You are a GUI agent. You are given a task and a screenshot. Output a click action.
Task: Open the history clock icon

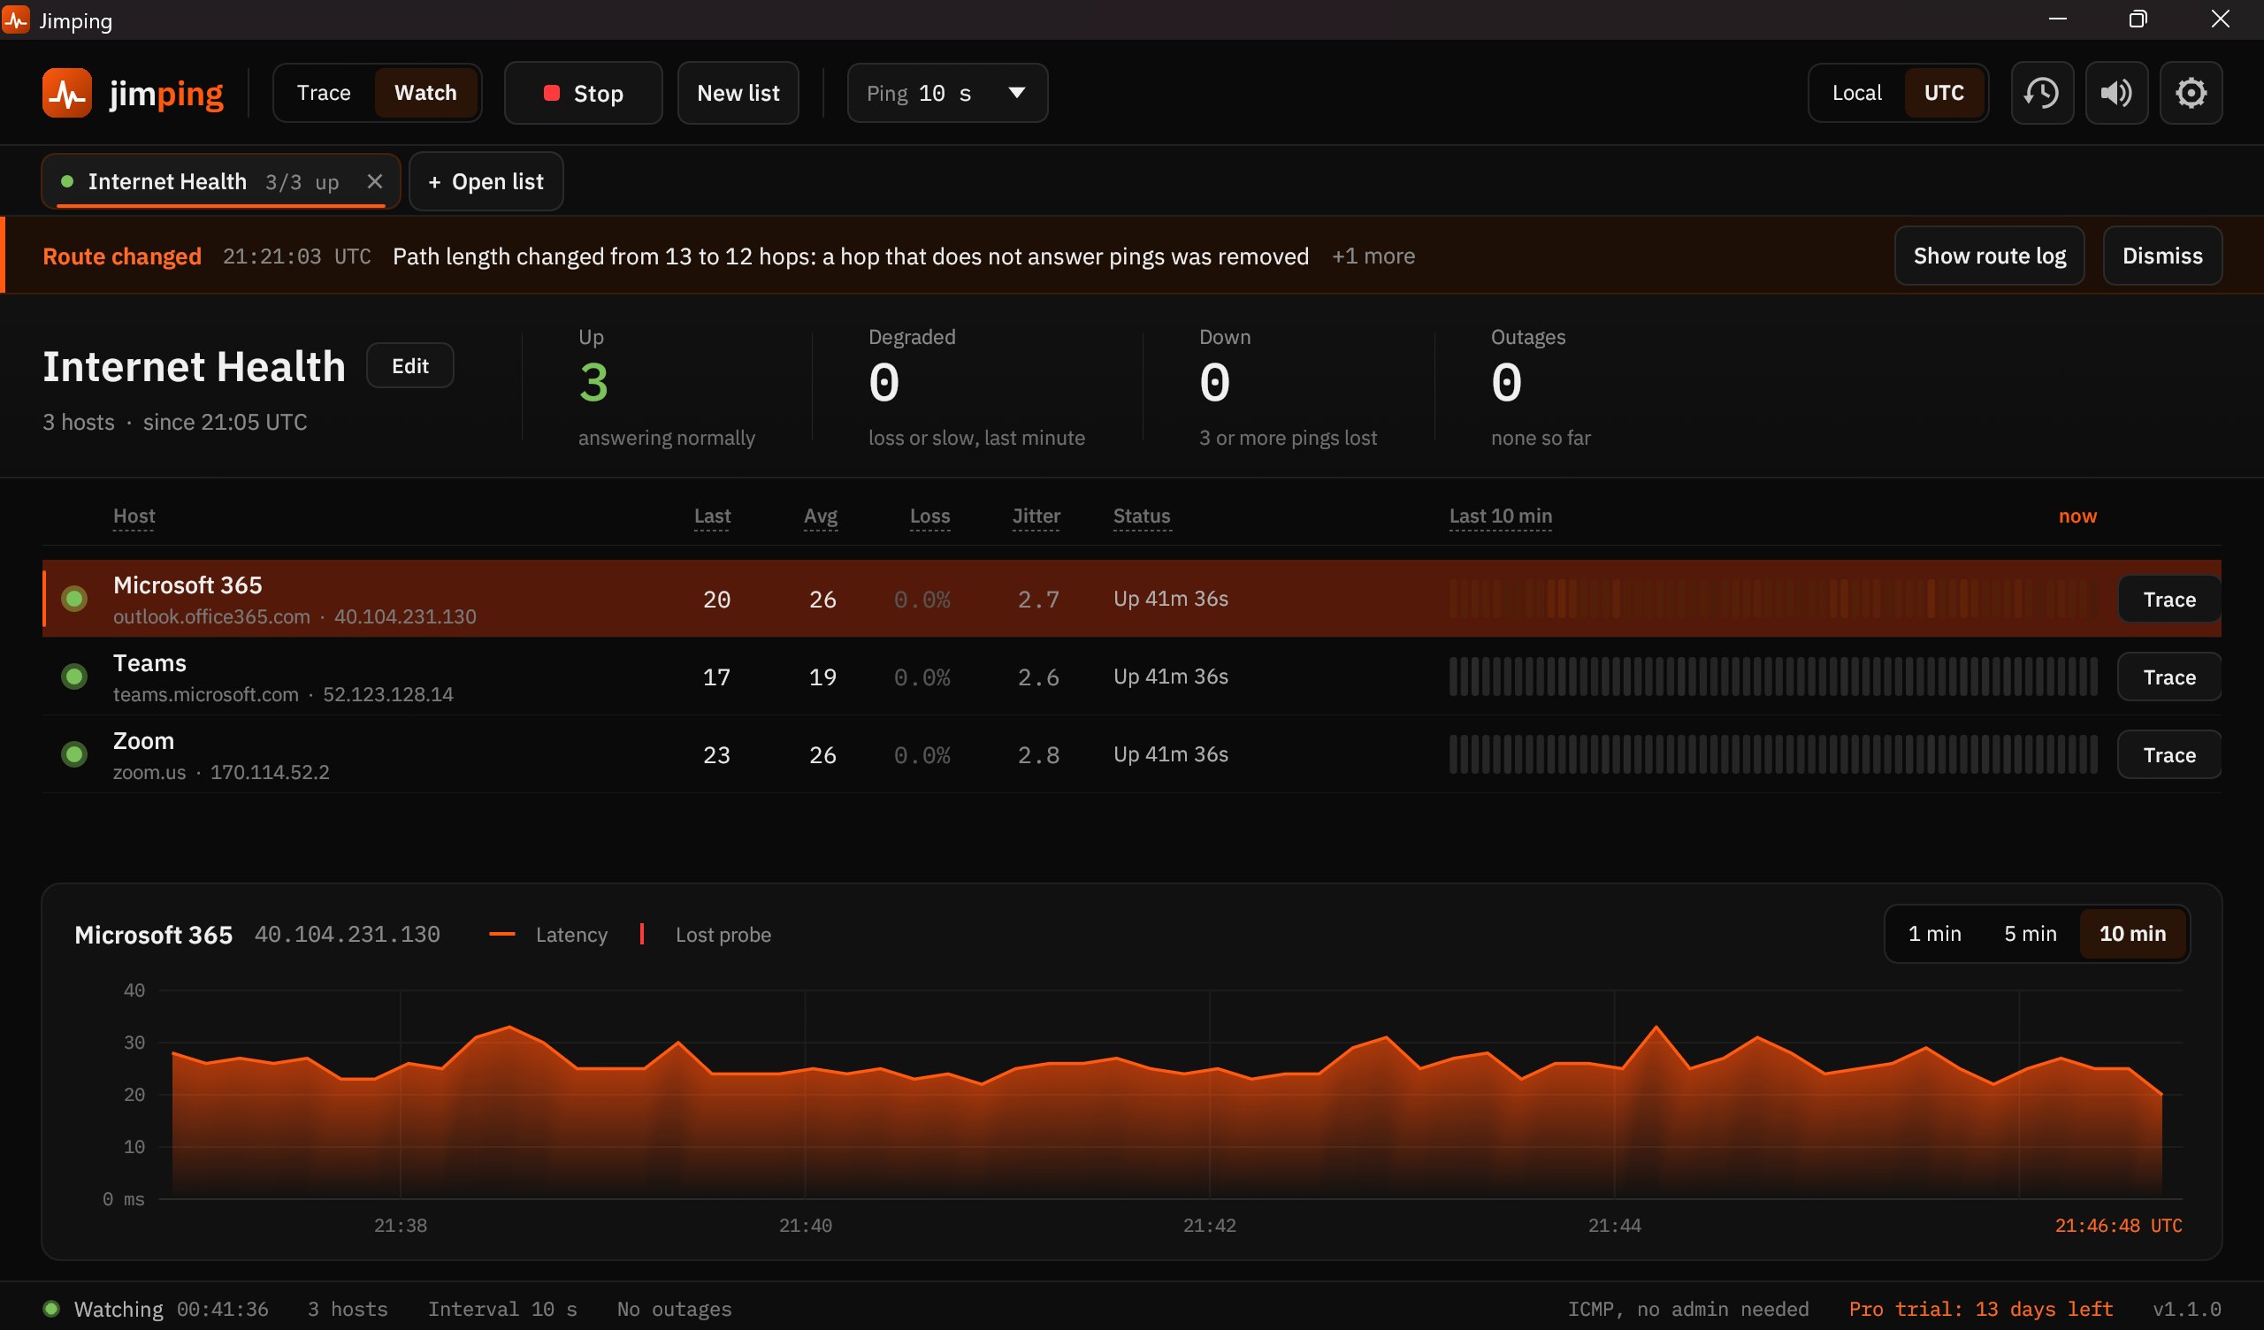click(x=2041, y=93)
